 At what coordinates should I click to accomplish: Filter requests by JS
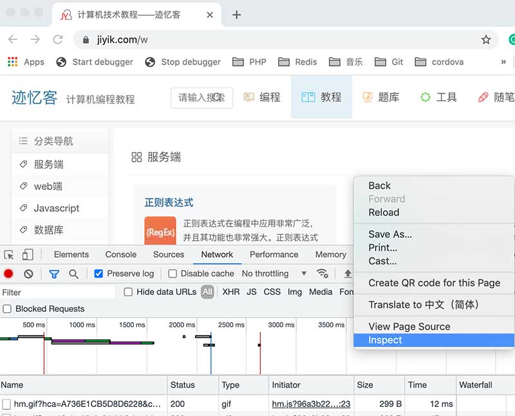coord(251,292)
